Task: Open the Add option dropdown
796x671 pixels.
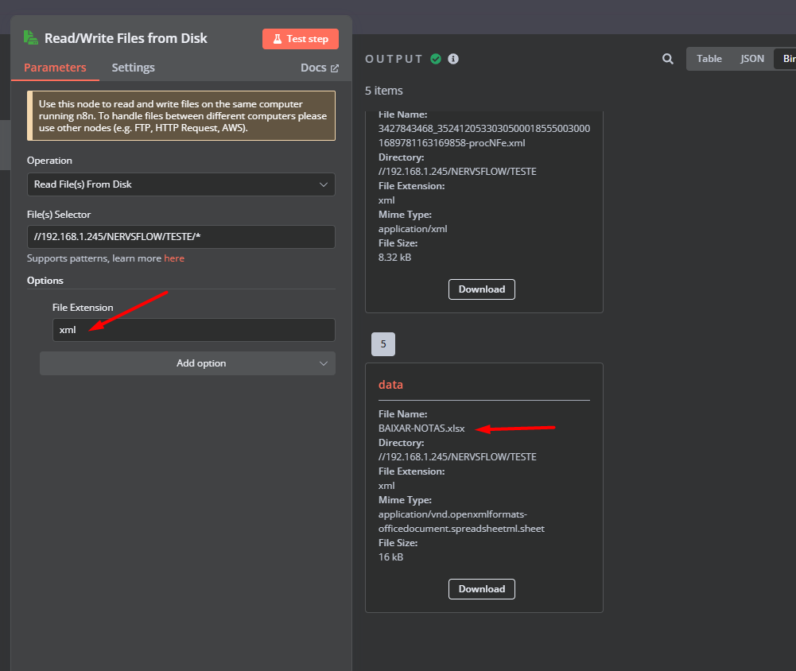Action: coord(188,363)
